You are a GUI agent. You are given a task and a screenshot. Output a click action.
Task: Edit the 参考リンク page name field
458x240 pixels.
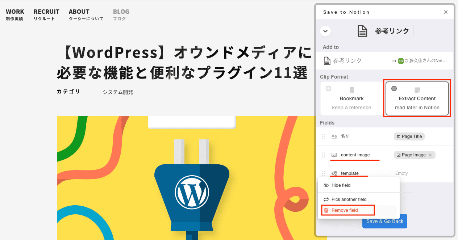[392, 31]
